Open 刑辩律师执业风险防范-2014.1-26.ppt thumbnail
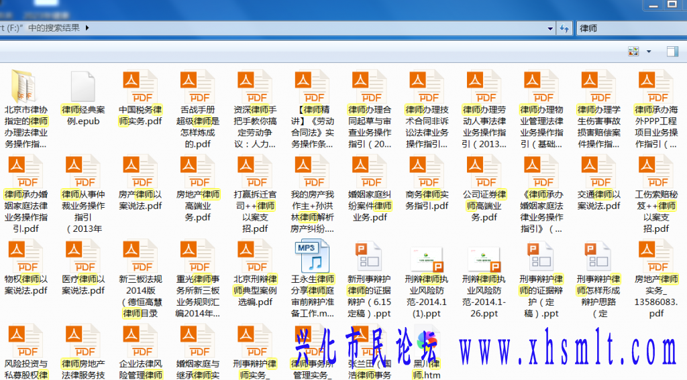 484,259
